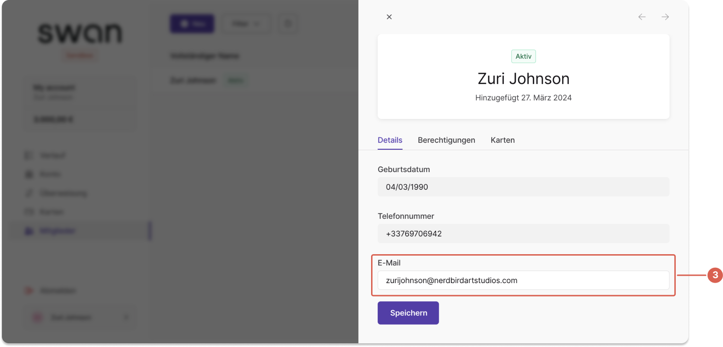Click the refresh icon beside Filter
Image resolution: width=723 pixels, height=347 pixels.
[288, 24]
